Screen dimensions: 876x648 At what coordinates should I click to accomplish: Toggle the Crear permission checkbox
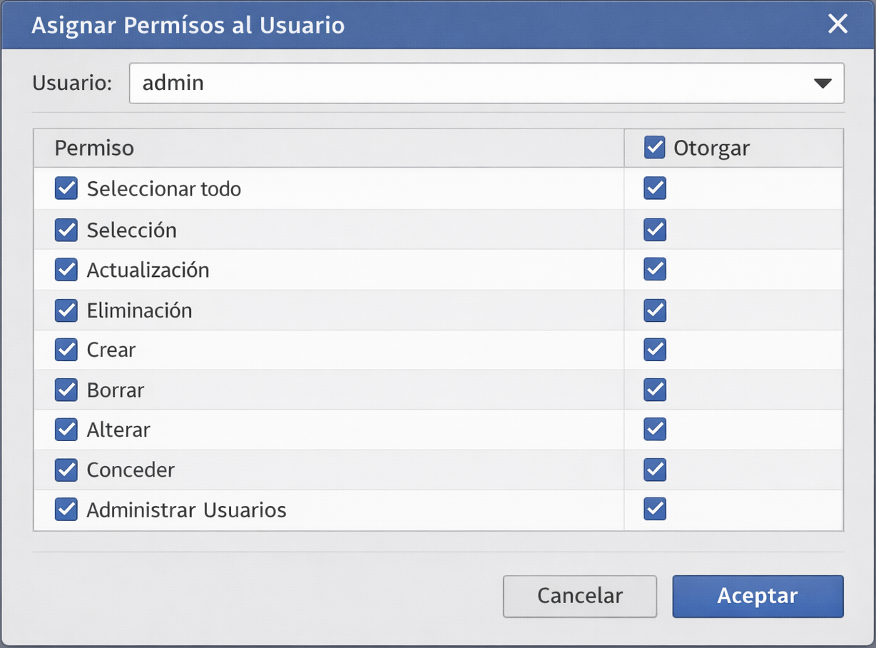click(66, 350)
